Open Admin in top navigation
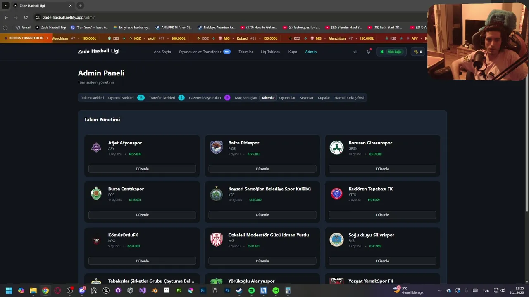Viewport: 529px width, 297px height. coord(311,52)
